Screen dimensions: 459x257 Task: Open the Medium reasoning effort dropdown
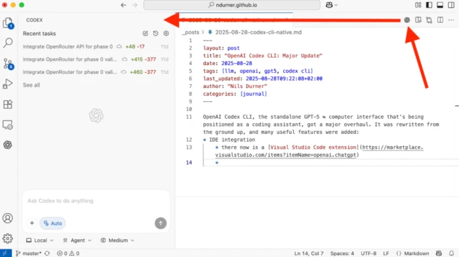[x=117, y=241]
